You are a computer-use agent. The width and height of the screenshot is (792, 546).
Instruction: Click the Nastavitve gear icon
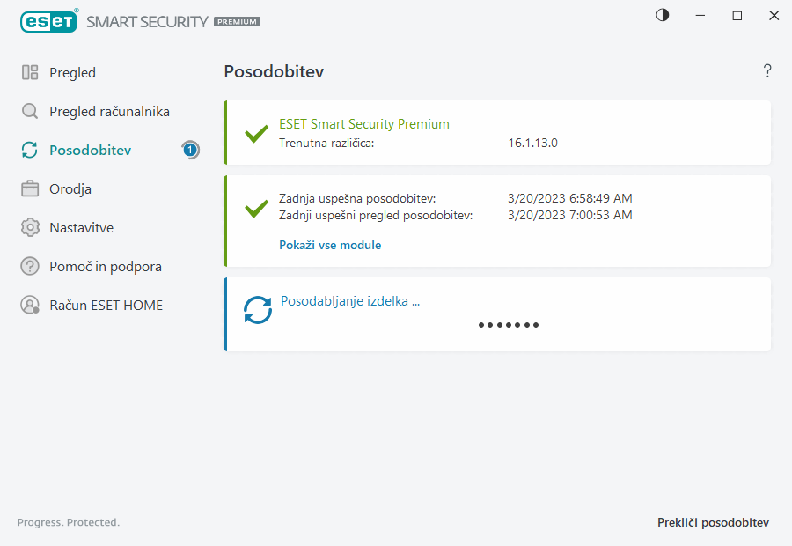click(x=30, y=228)
